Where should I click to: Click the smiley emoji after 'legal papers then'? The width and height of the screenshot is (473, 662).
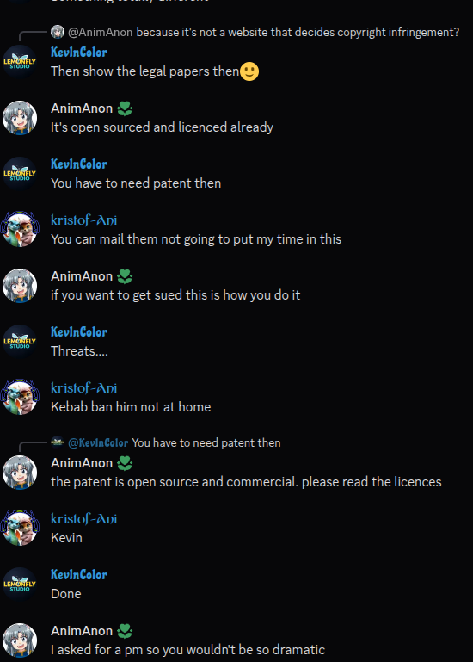pos(249,71)
